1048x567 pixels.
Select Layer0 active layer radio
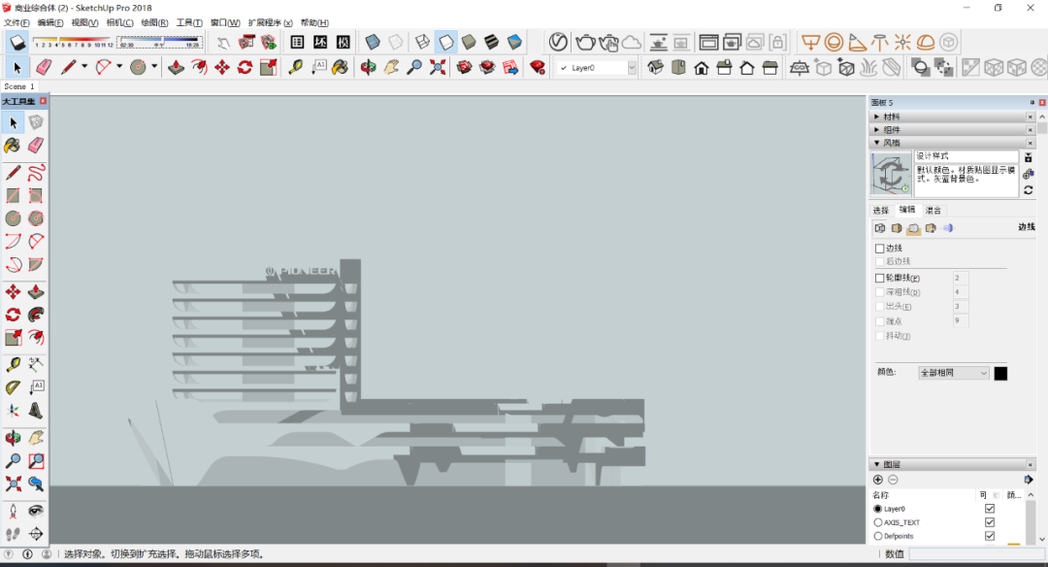(878, 509)
